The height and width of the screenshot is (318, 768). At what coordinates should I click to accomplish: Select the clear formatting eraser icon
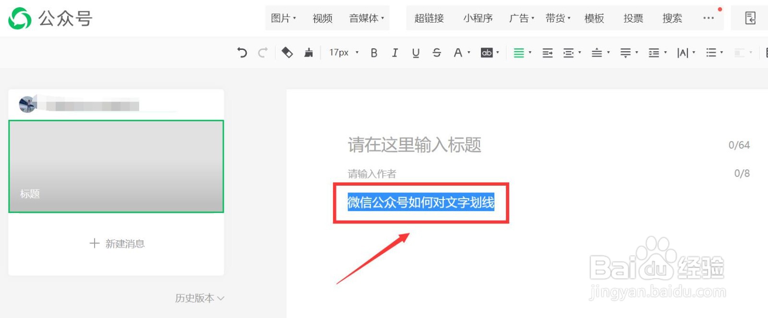(287, 53)
